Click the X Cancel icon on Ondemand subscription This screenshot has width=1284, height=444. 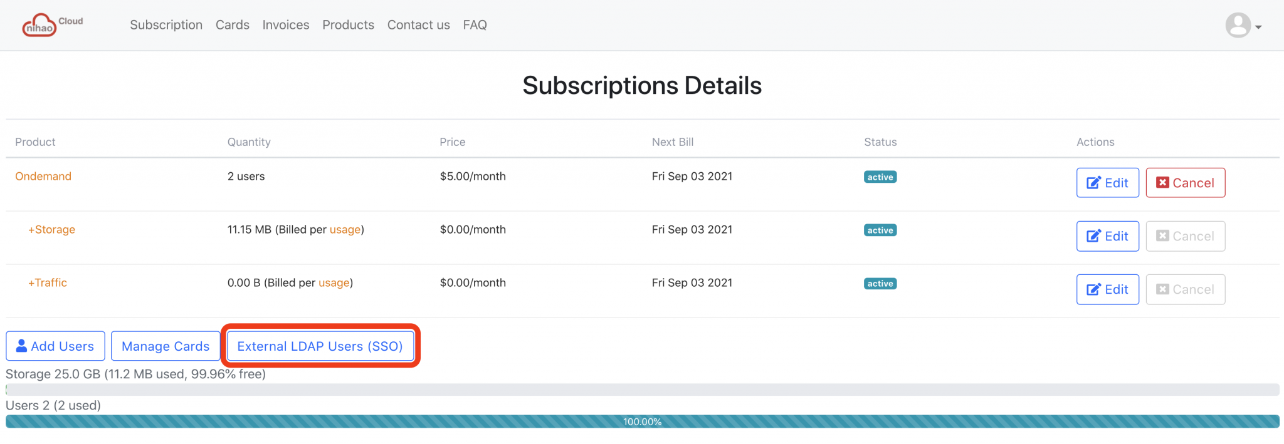coord(1164,182)
